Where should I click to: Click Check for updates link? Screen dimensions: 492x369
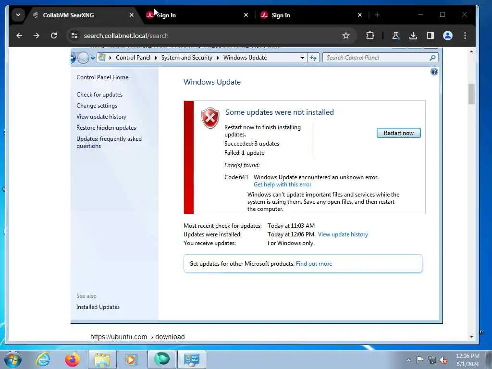pos(99,95)
